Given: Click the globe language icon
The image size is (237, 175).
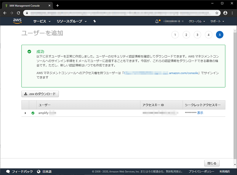Looking at the screenshot, I should pyautogui.click(x=39, y=171).
